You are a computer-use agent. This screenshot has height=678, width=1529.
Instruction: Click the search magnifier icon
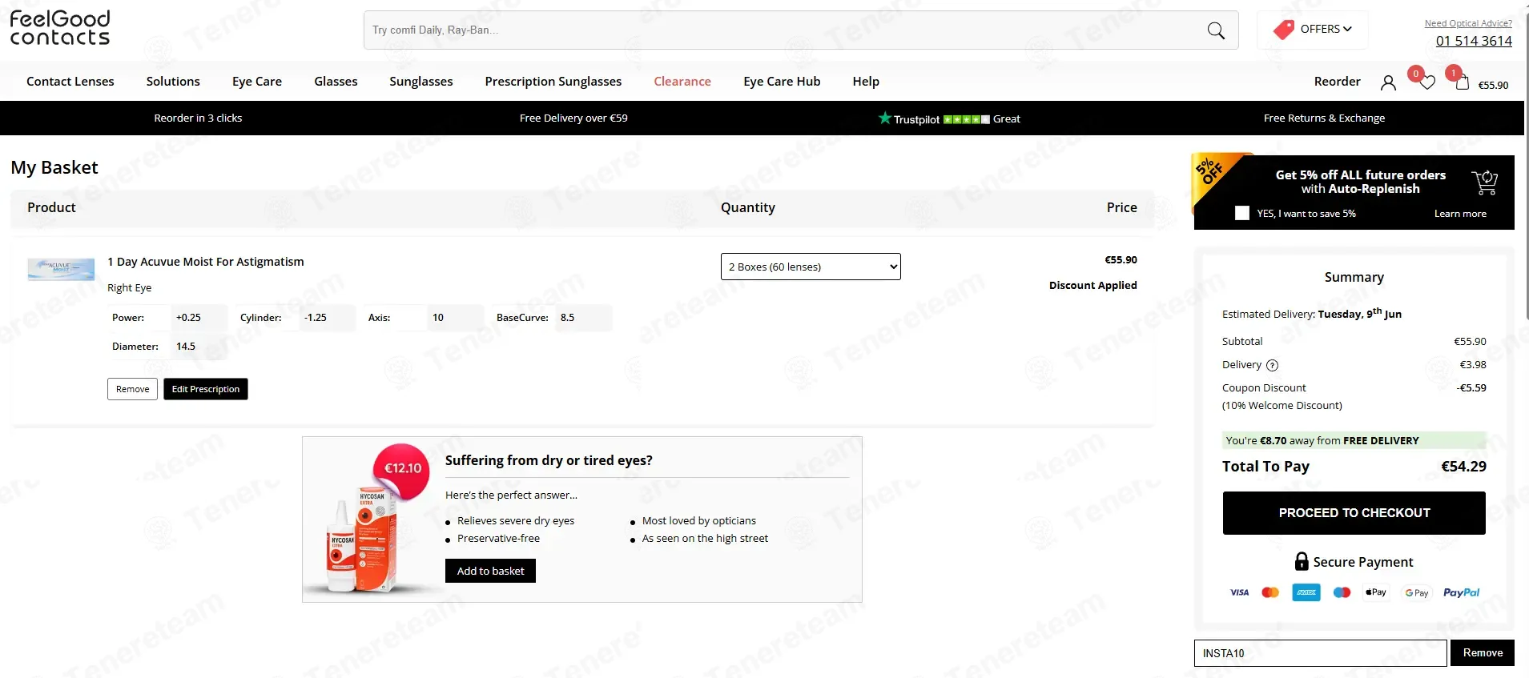point(1216,30)
